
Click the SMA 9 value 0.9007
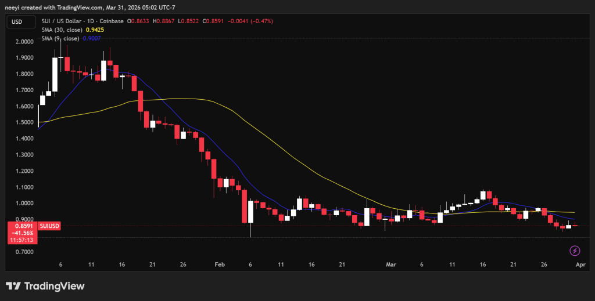[91, 38]
